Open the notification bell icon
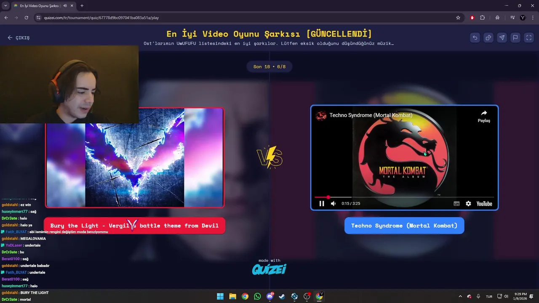539x303 pixels. click(532, 296)
